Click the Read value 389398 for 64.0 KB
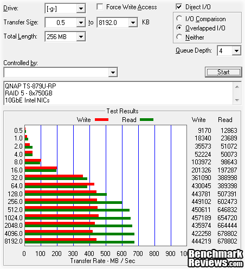The image size is (245, 269). point(227,186)
